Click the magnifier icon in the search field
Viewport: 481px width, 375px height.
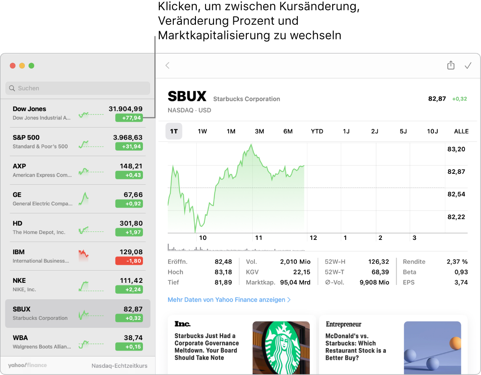pyautogui.click(x=12, y=88)
